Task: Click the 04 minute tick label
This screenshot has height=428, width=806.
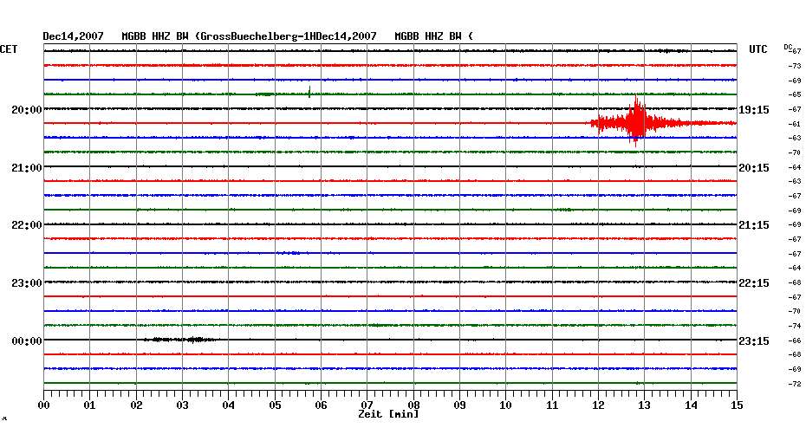Action: pos(229,405)
